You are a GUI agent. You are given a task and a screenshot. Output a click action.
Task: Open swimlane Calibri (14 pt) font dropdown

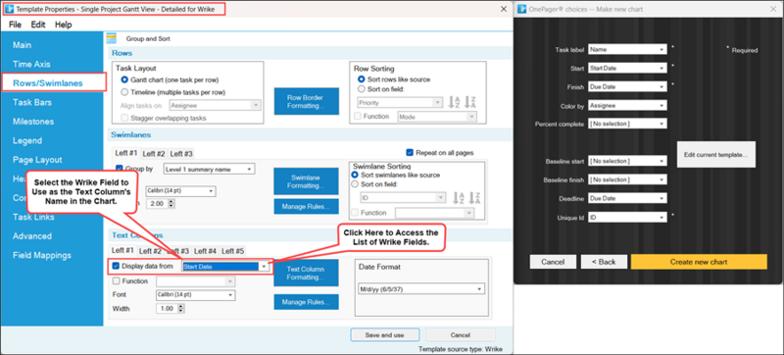180,191
